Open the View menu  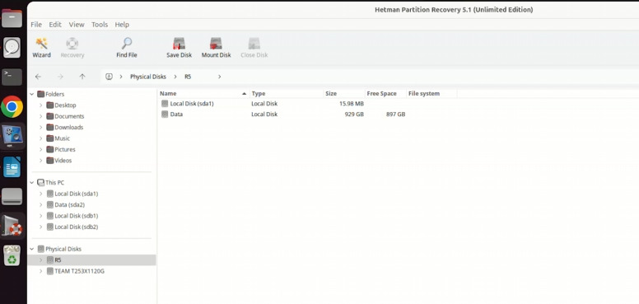coord(77,25)
